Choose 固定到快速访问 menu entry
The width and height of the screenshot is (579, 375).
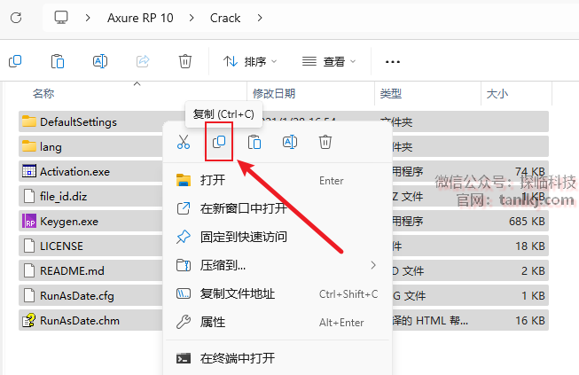277,237
